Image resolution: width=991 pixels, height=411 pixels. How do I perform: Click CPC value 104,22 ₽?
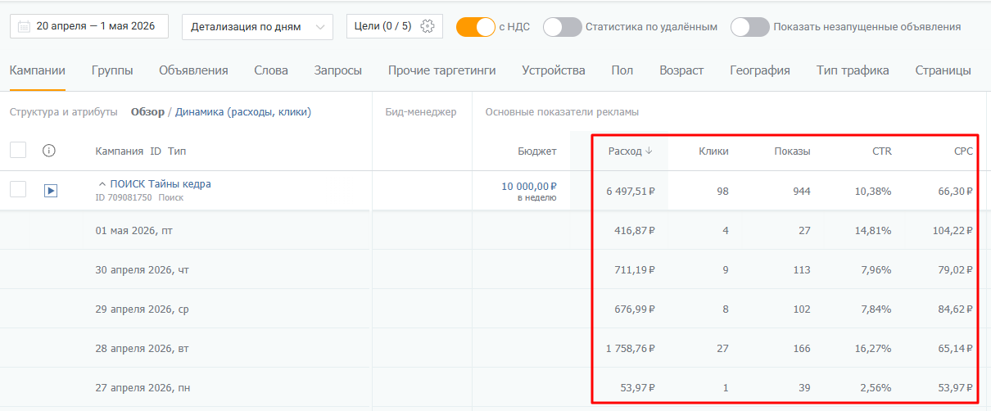coord(952,231)
